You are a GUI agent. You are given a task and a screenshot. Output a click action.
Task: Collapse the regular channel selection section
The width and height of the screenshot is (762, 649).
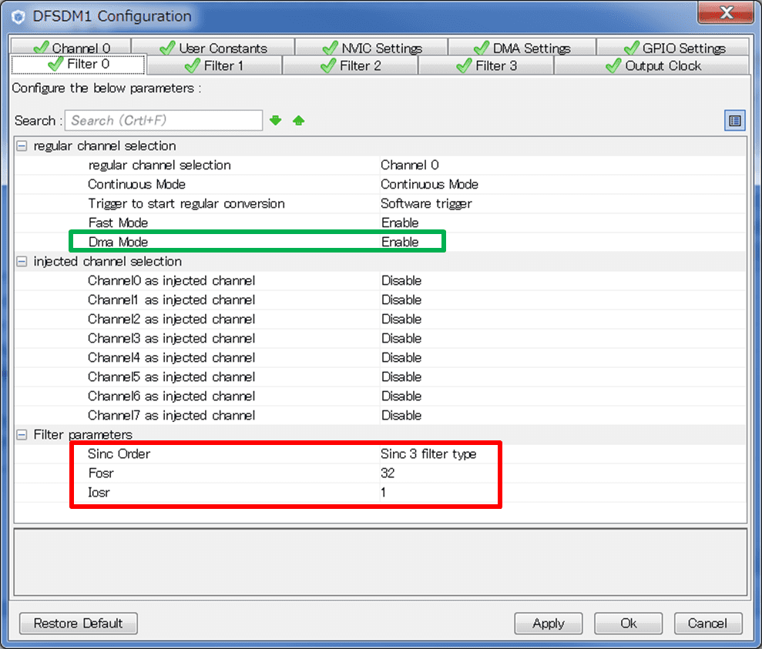22,146
